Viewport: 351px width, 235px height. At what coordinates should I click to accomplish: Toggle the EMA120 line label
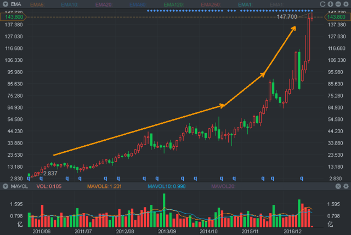click(173, 4)
